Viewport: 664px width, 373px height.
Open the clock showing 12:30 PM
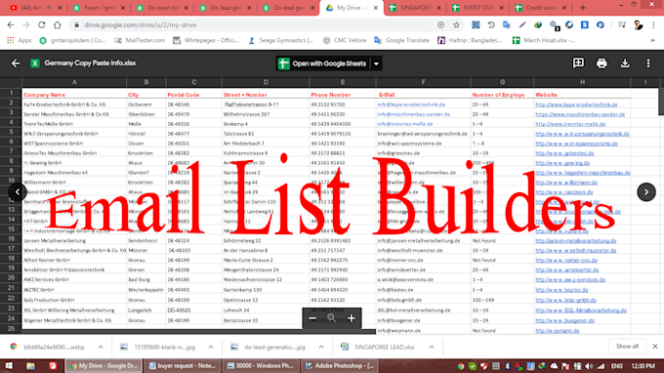click(643, 366)
